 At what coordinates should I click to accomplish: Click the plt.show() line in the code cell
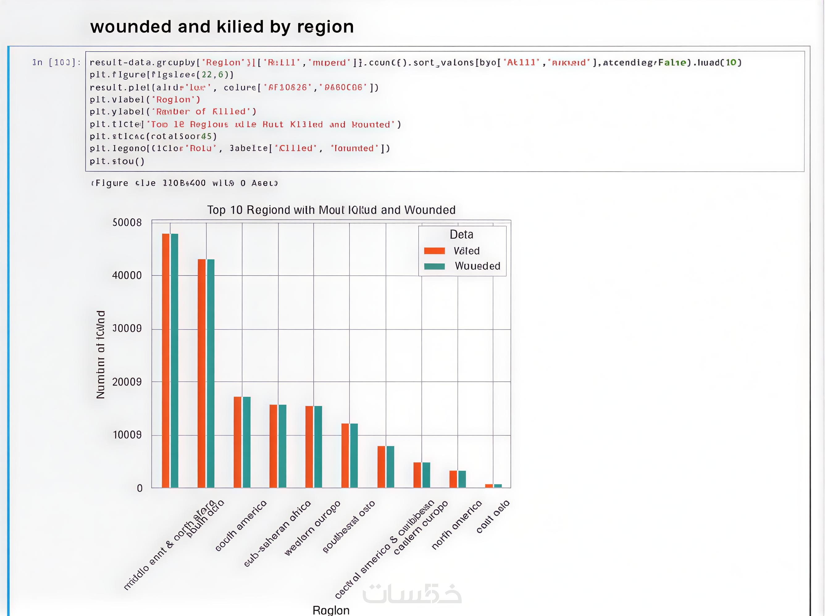[117, 161]
